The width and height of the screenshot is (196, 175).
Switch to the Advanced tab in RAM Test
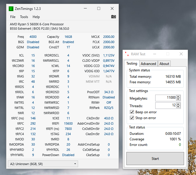pyautogui.click(x=148, y=64)
